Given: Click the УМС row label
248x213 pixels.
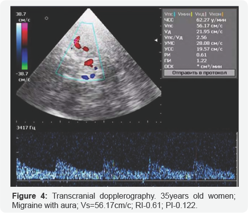Looking at the screenshot, I should pyautogui.click(x=169, y=43).
